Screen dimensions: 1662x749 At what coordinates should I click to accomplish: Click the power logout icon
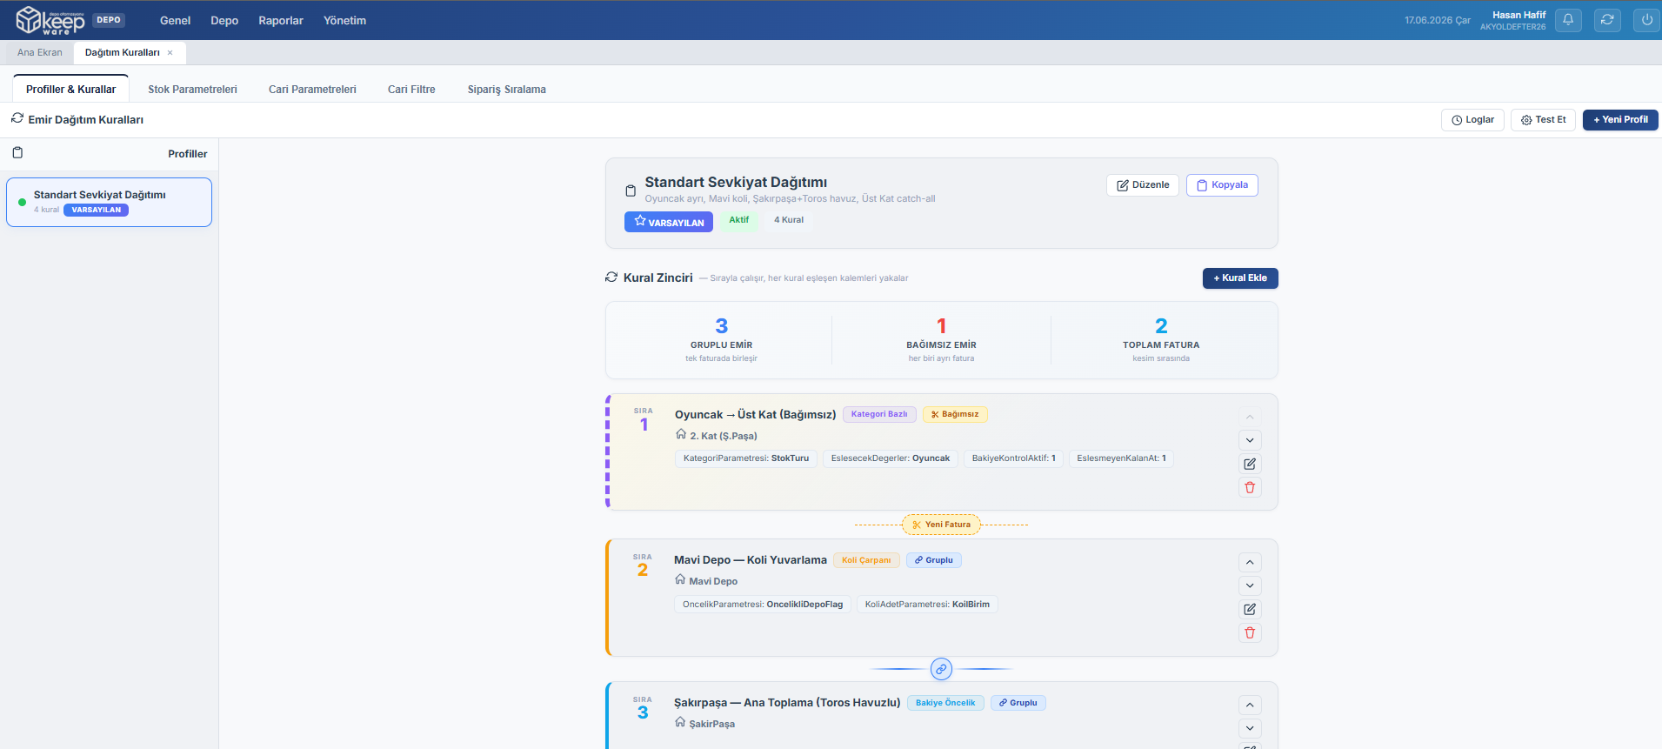click(x=1646, y=20)
